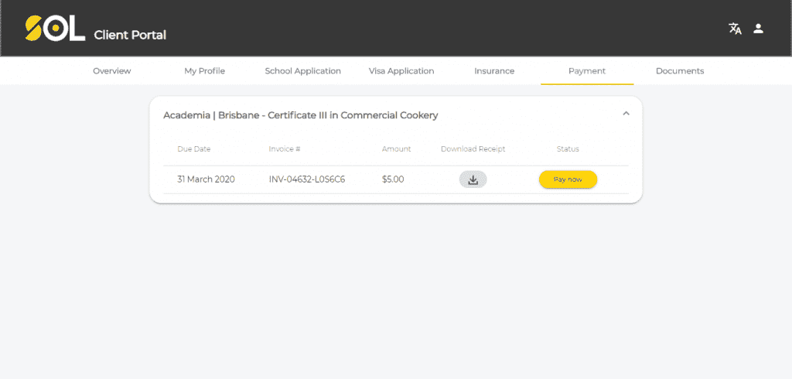Collapse the Academia Brisbane course panel
792x379 pixels.
pyautogui.click(x=626, y=114)
